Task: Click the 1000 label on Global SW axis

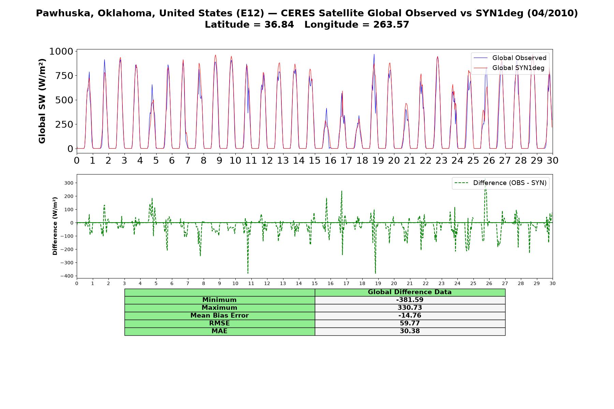Action: 61,51
